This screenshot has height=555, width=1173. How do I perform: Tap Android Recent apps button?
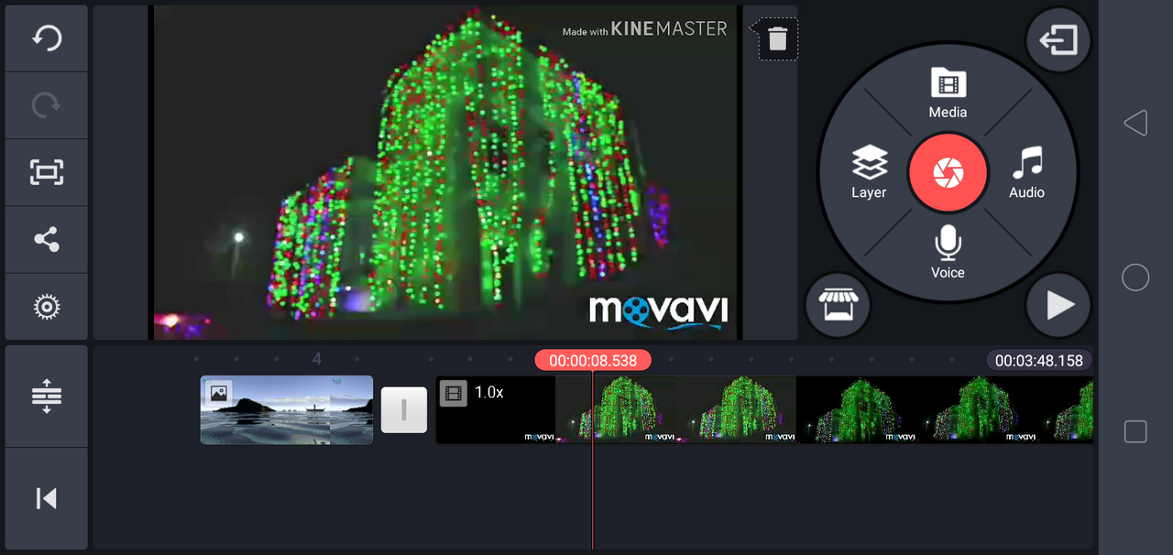click(1135, 432)
